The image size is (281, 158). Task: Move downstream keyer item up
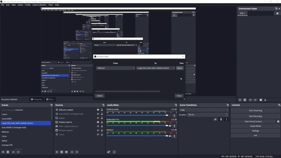pos(250,100)
